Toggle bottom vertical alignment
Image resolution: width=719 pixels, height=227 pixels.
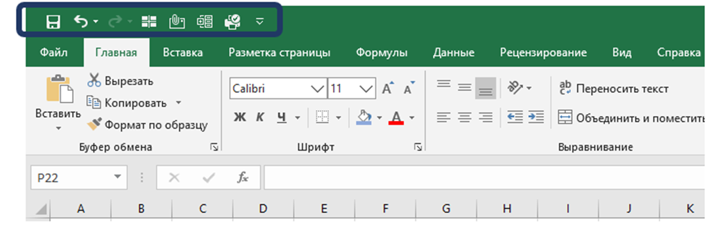(485, 88)
